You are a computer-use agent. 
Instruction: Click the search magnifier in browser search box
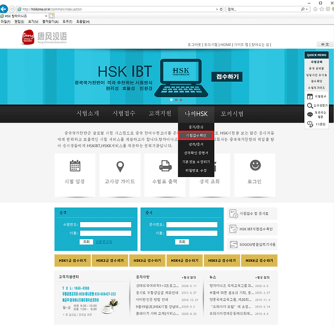coord(302,9)
